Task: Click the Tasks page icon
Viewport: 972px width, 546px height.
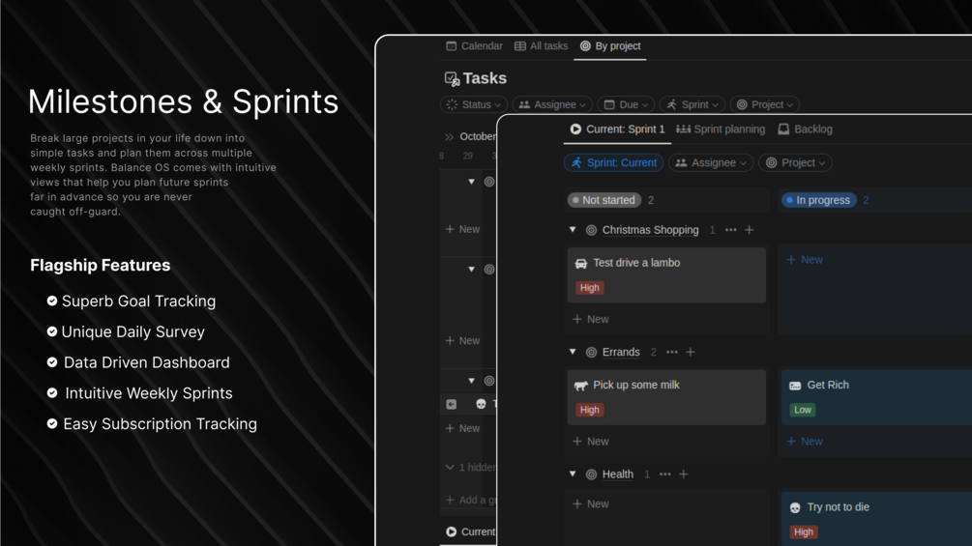Action: point(452,78)
